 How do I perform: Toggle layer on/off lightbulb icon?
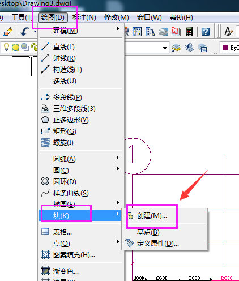[6, 47]
